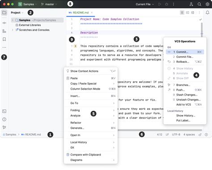Click the 4 spaces indent widget

click(189, 135)
